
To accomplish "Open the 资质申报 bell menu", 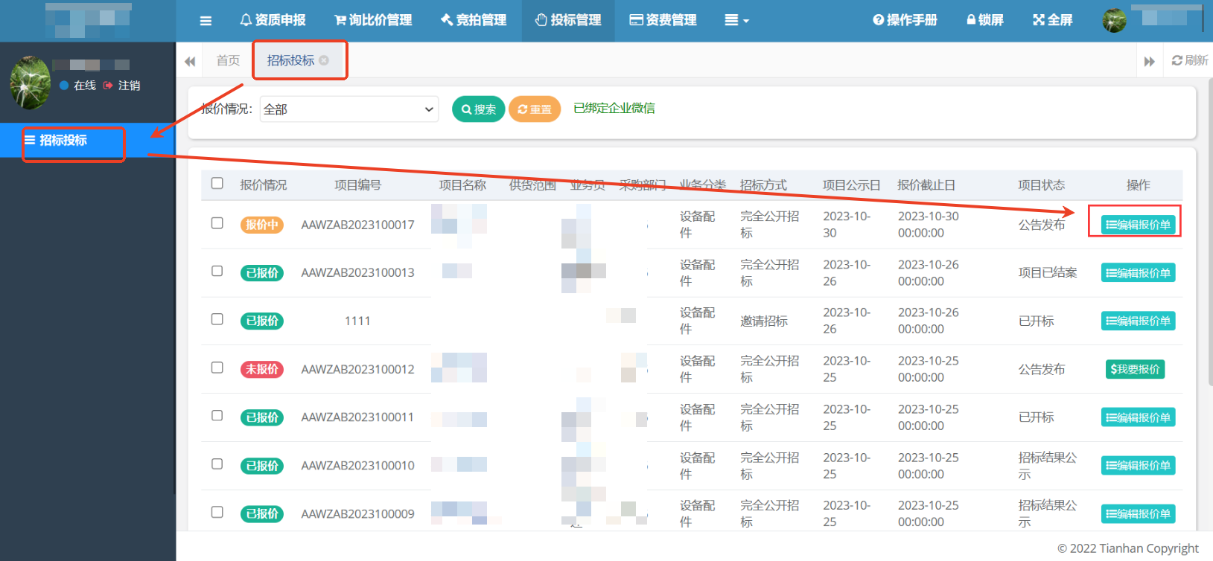I will pos(273,20).
